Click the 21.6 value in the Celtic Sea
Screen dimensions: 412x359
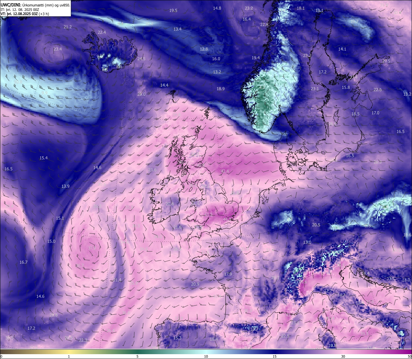click(x=177, y=227)
